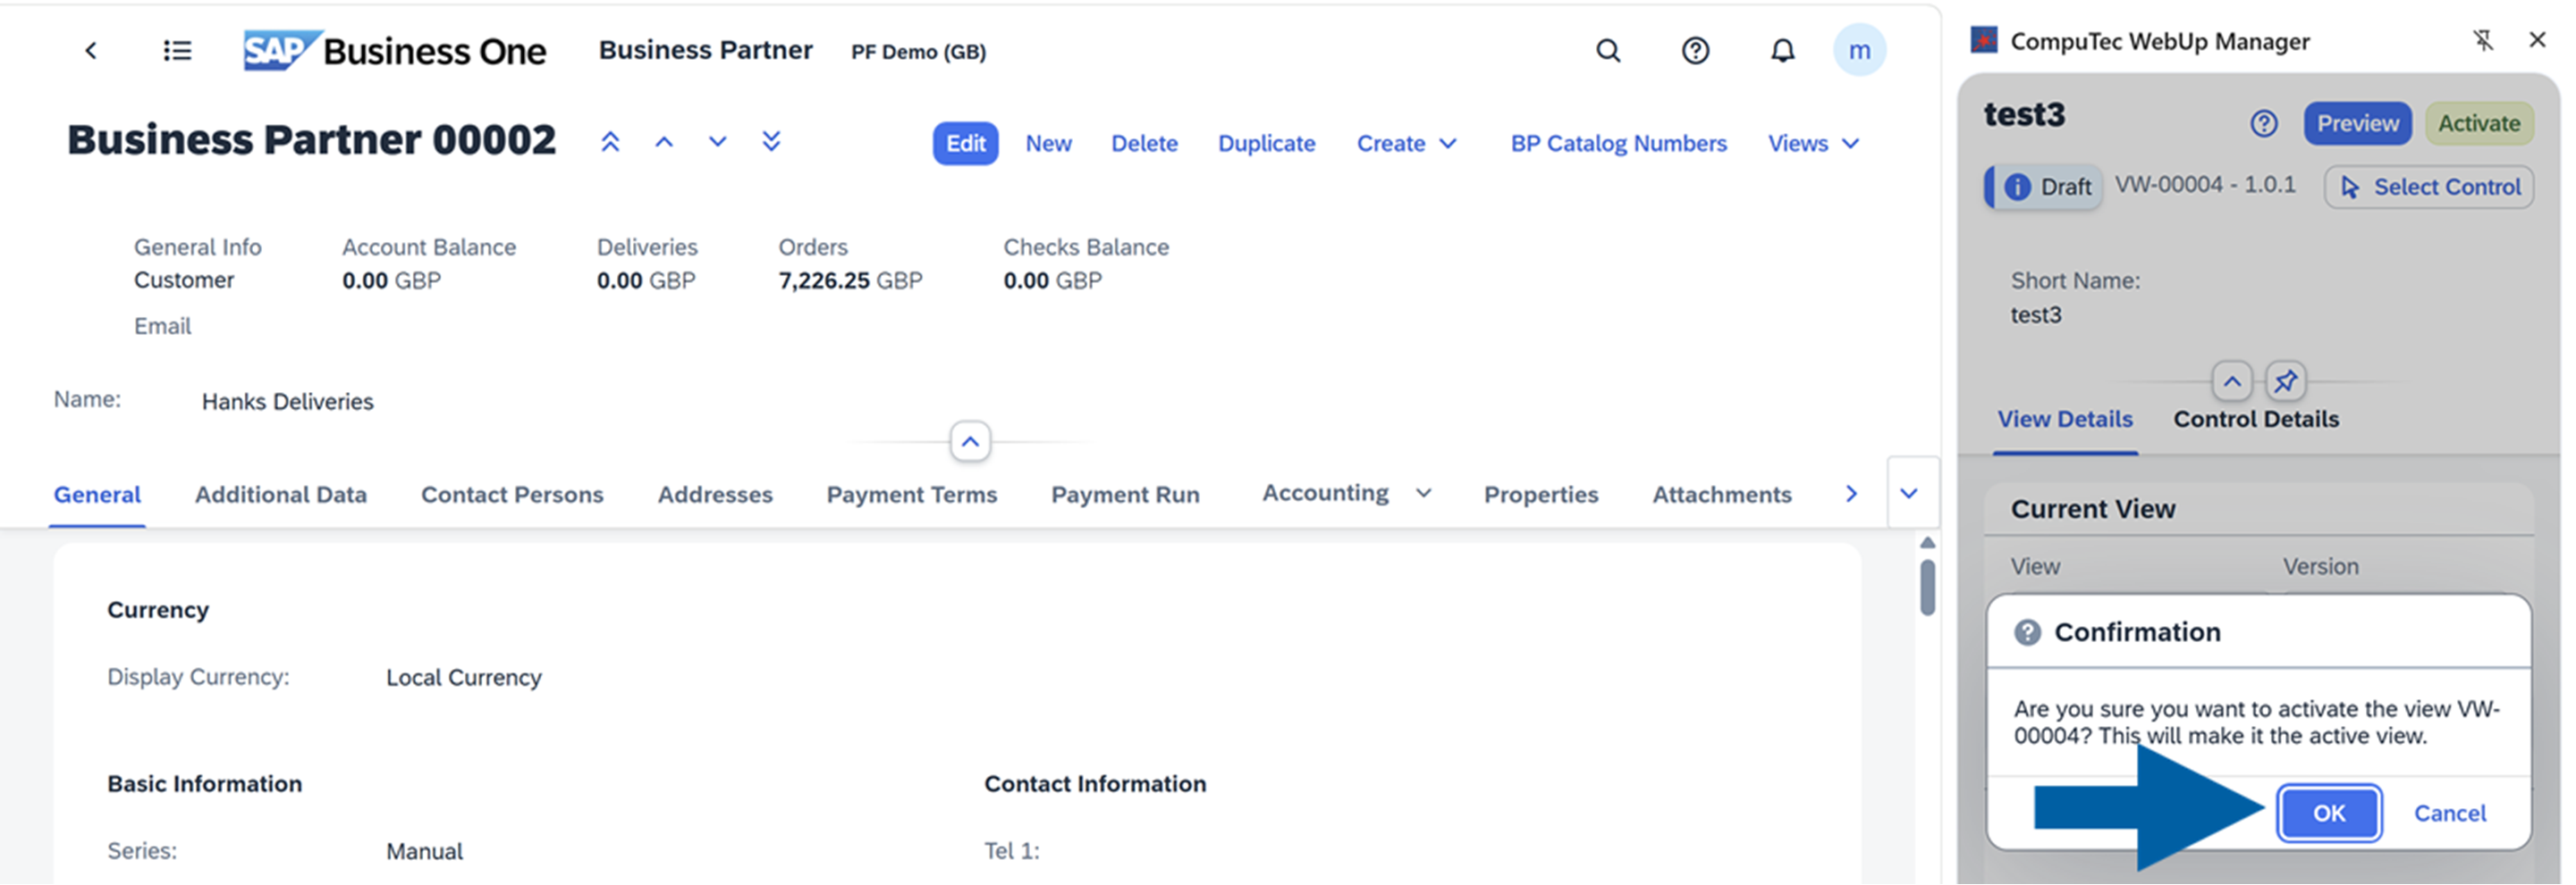The width and height of the screenshot is (2576, 885).
Task: Open the user avatar menu
Action: (x=1860, y=51)
